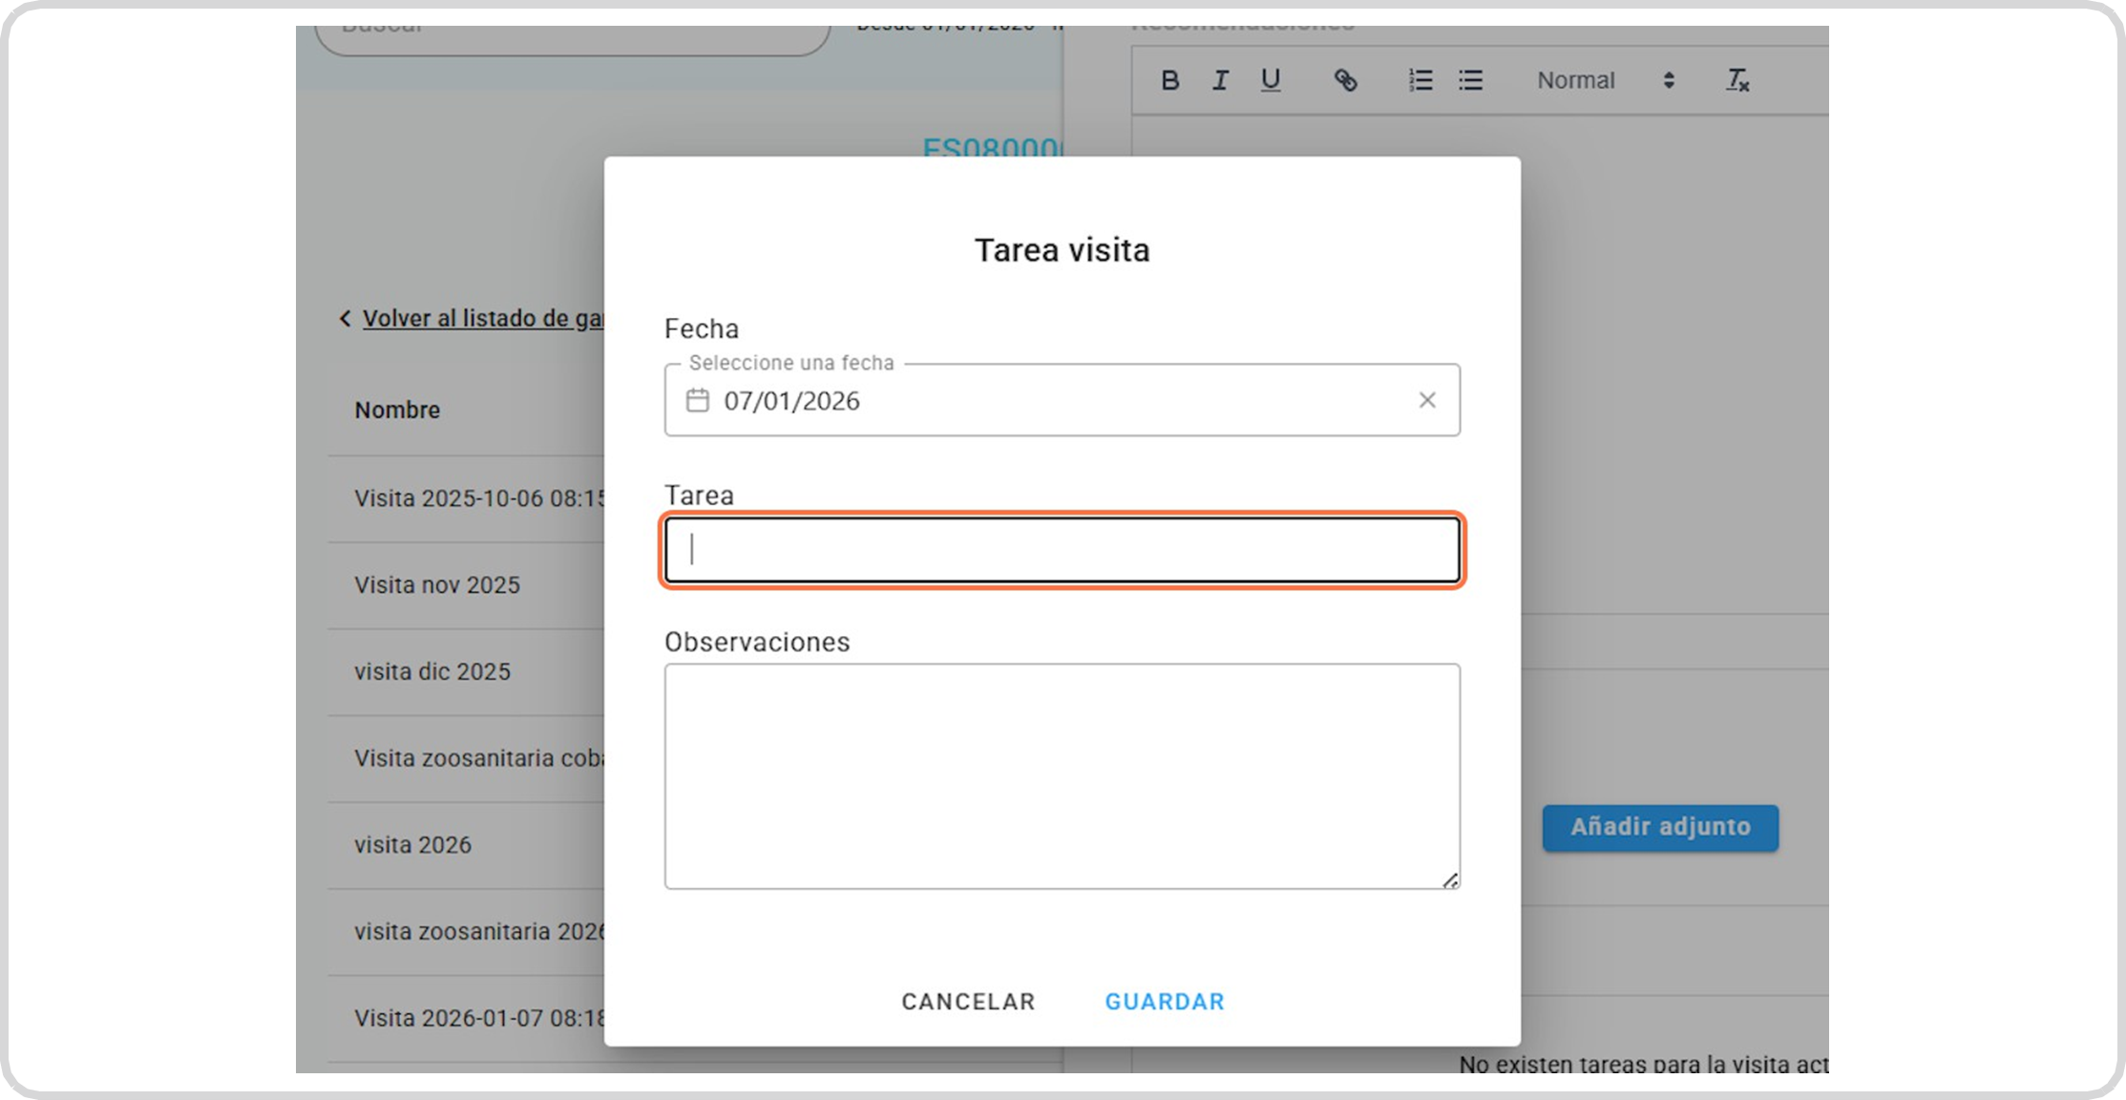
Task: Apply numbered list formatting
Action: [1421, 81]
